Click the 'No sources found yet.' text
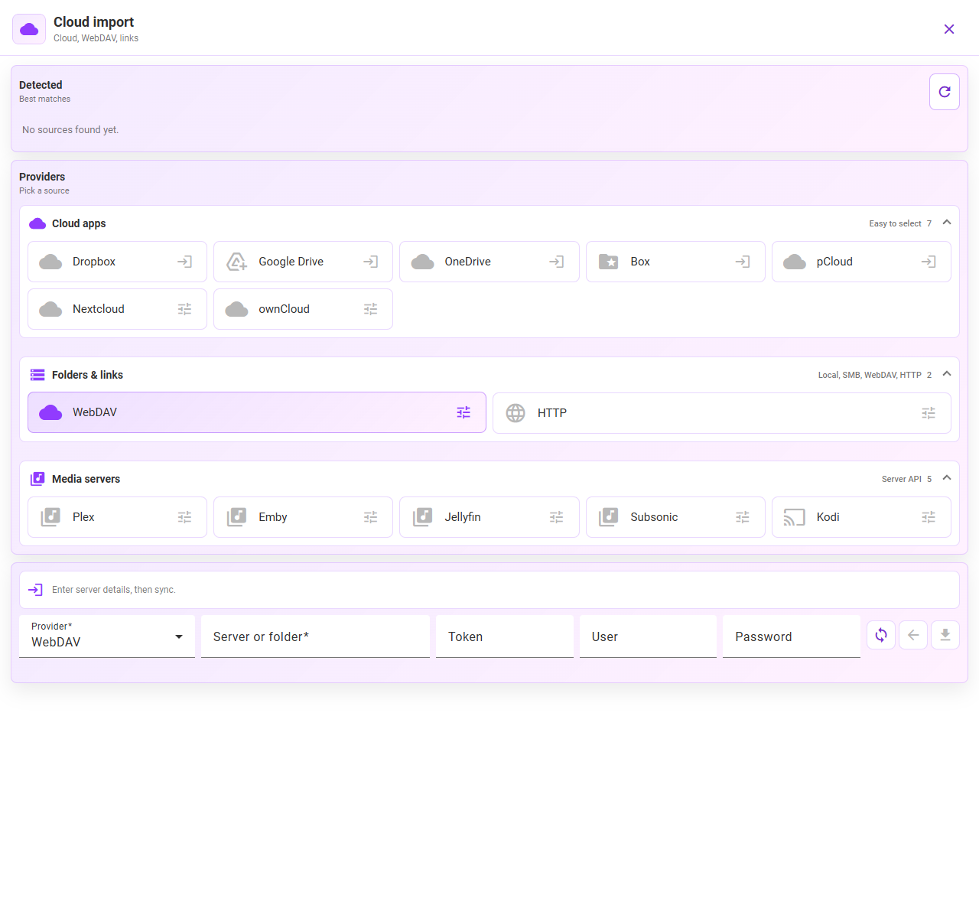The width and height of the screenshot is (979, 918). click(x=70, y=130)
